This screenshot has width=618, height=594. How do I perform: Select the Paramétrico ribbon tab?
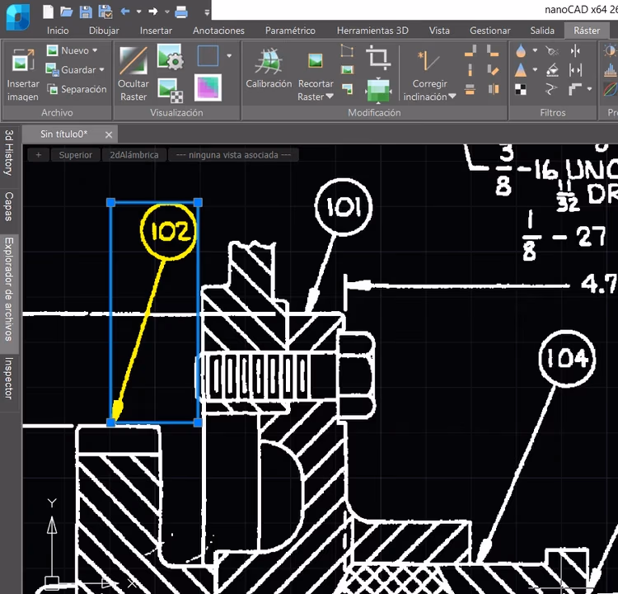tap(290, 31)
